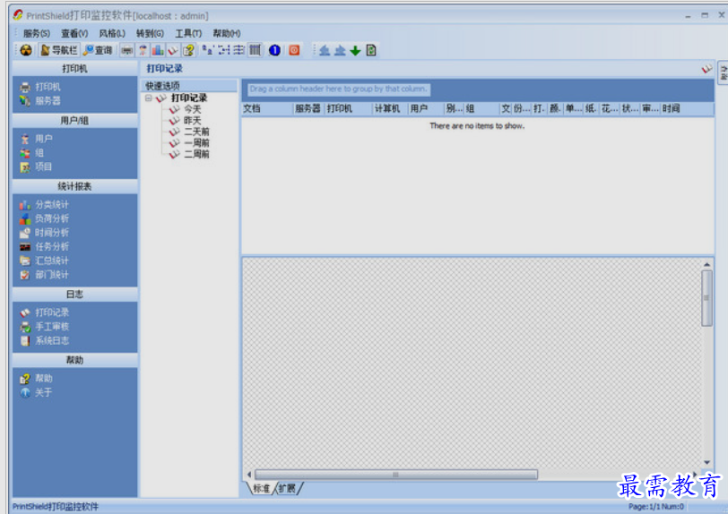Viewport: 728px width, 514px height.
Task: Click the question-mark help toolbar icon
Action: pos(188,50)
